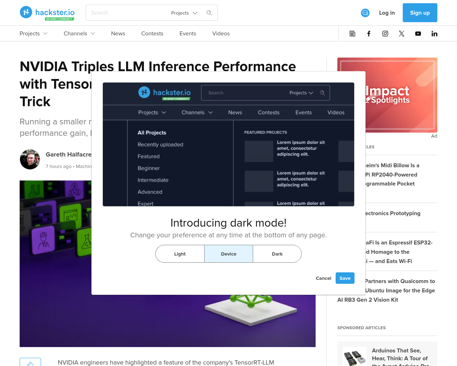Open the newsletter icon in nav bar
Image resolution: width=457 pixels, height=366 pixels.
[x=352, y=34]
